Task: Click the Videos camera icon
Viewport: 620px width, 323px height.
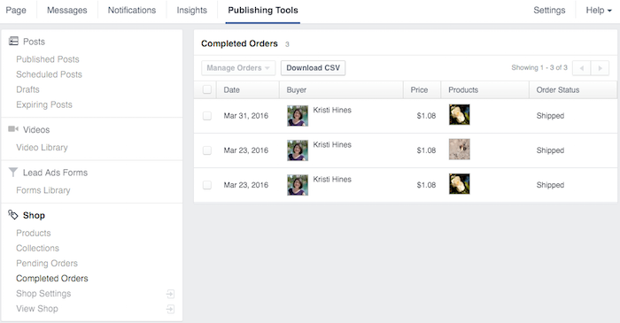Action: coord(13,129)
